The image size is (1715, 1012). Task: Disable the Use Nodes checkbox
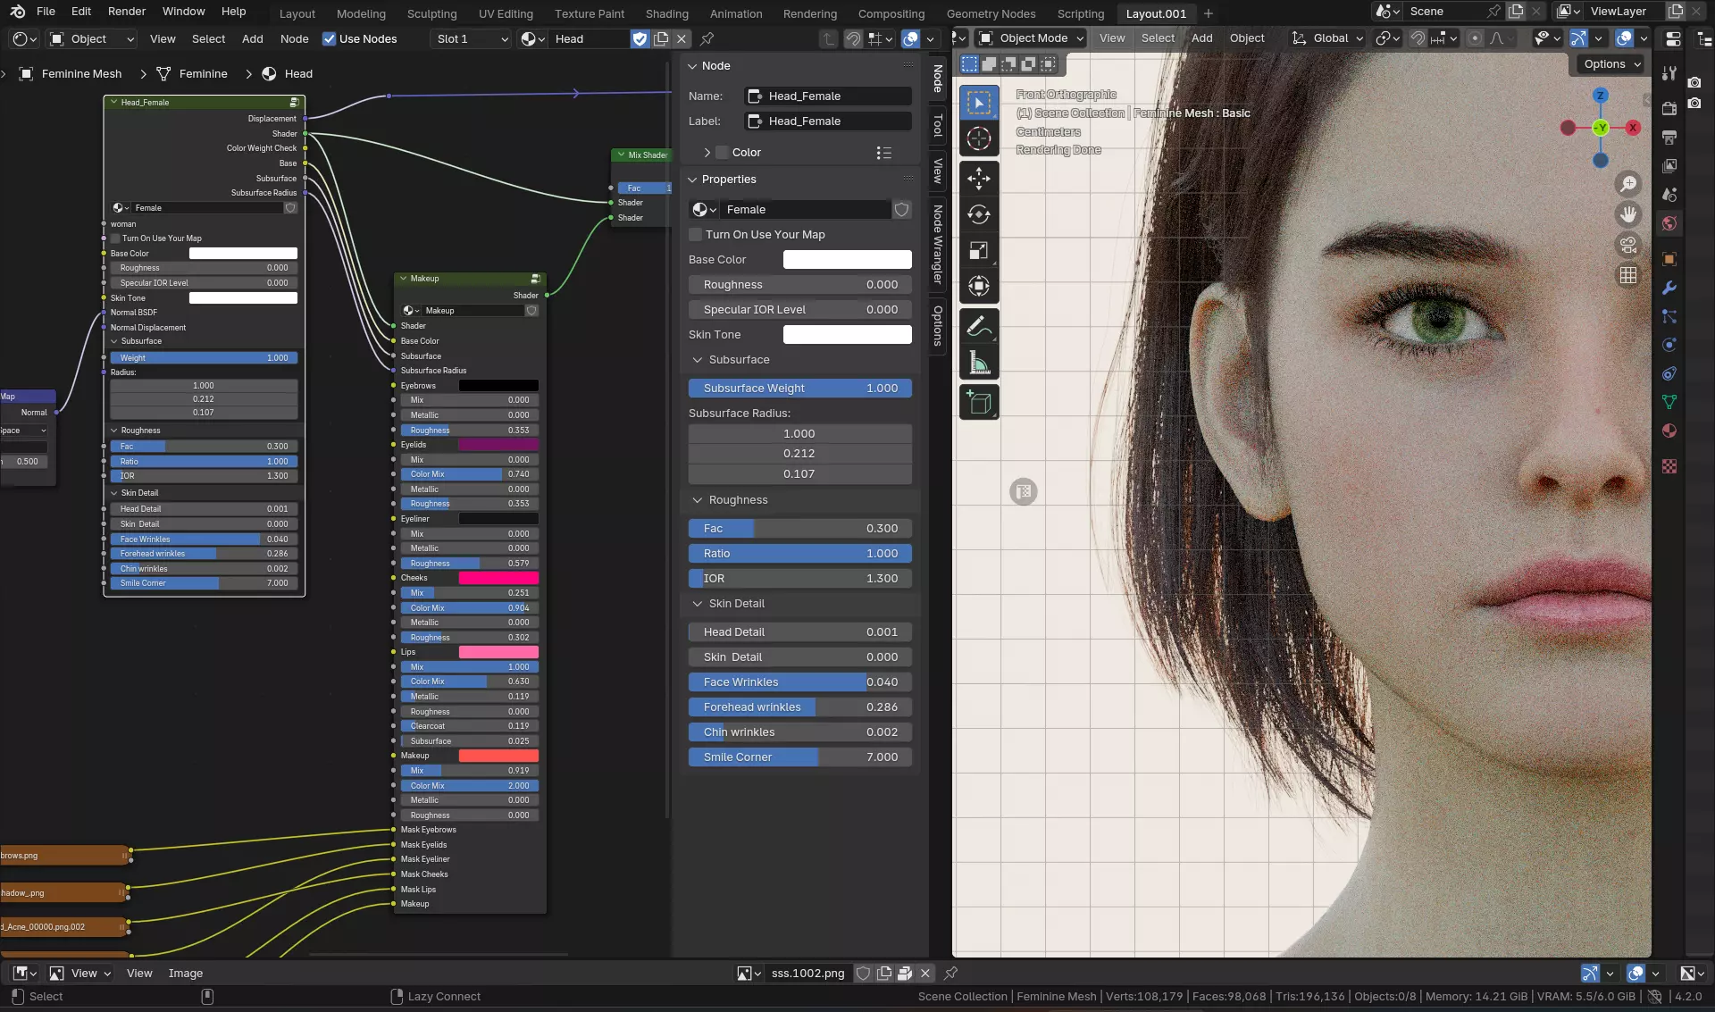click(329, 38)
